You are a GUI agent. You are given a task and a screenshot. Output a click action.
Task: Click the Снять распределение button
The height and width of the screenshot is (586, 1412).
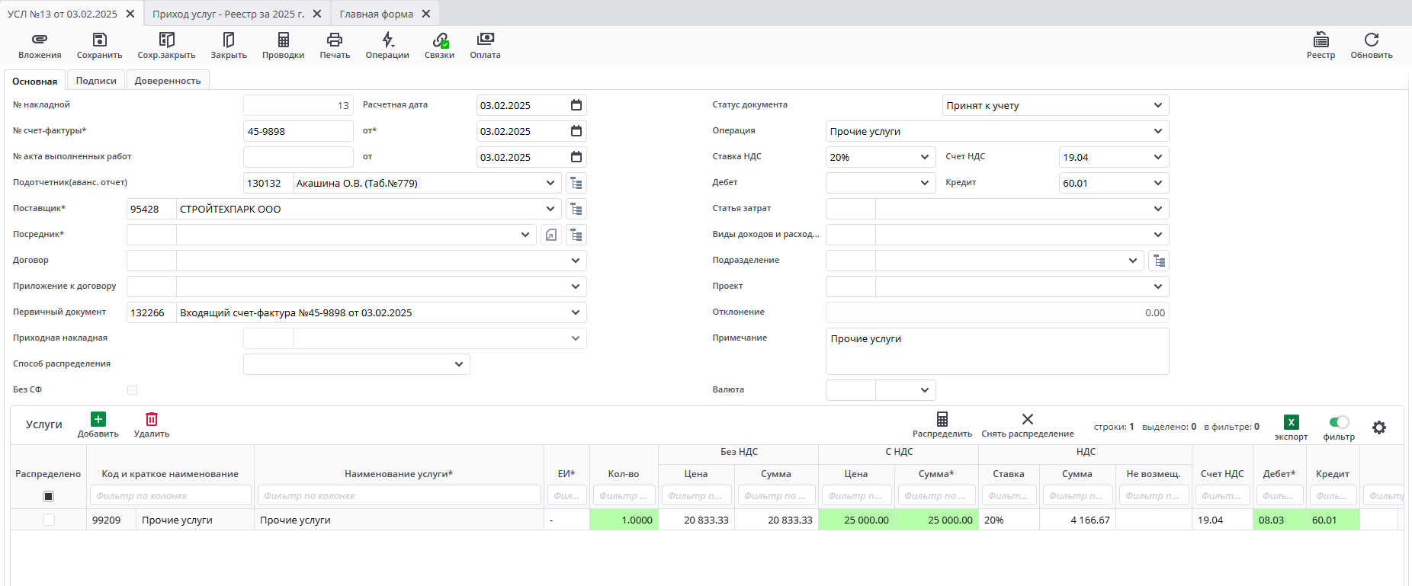1027,424
